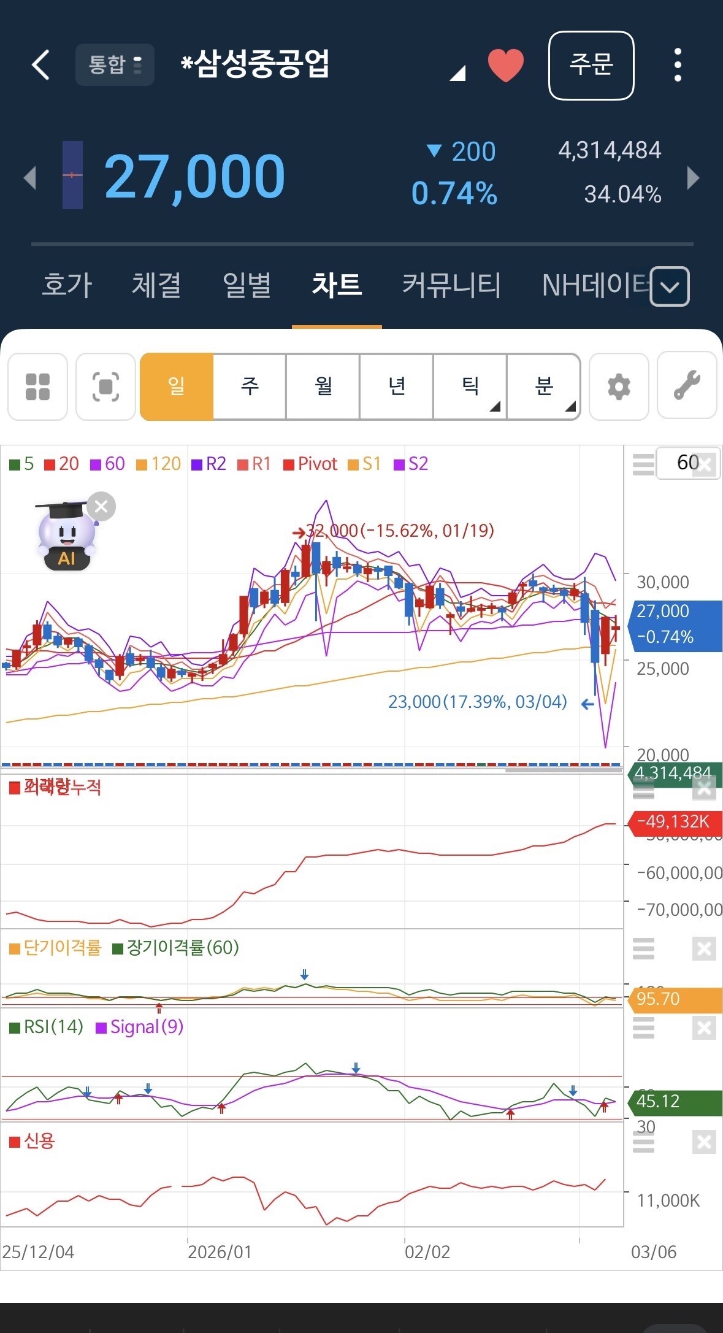The image size is (723, 1333).
Task: Expand the tab list chevron
Action: point(670,286)
